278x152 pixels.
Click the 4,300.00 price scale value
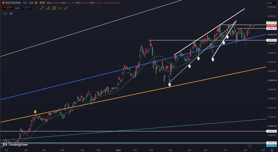tap(272, 7)
